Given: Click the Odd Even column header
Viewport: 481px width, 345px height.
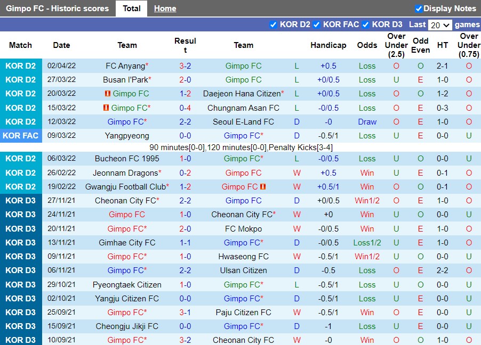Looking at the screenshot, I should pos(420,45).
